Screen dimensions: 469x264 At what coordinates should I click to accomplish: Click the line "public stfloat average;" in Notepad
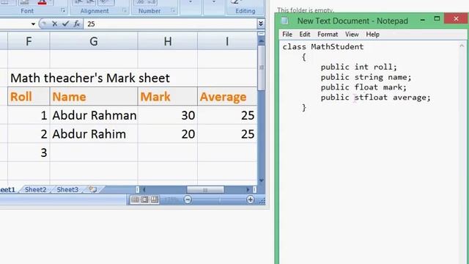376,98
